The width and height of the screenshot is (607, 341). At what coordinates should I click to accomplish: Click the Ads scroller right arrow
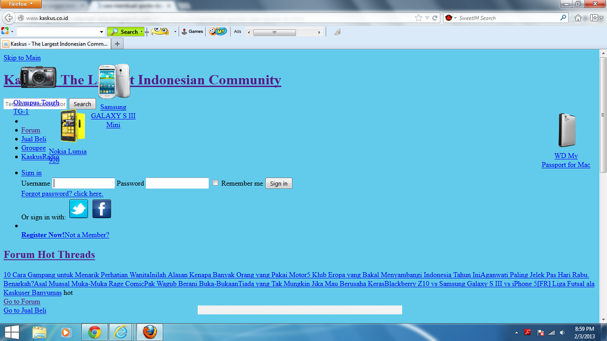point(319,32)
